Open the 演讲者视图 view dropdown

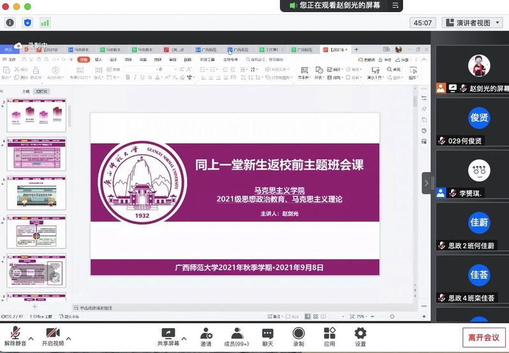tap(472, 23)
